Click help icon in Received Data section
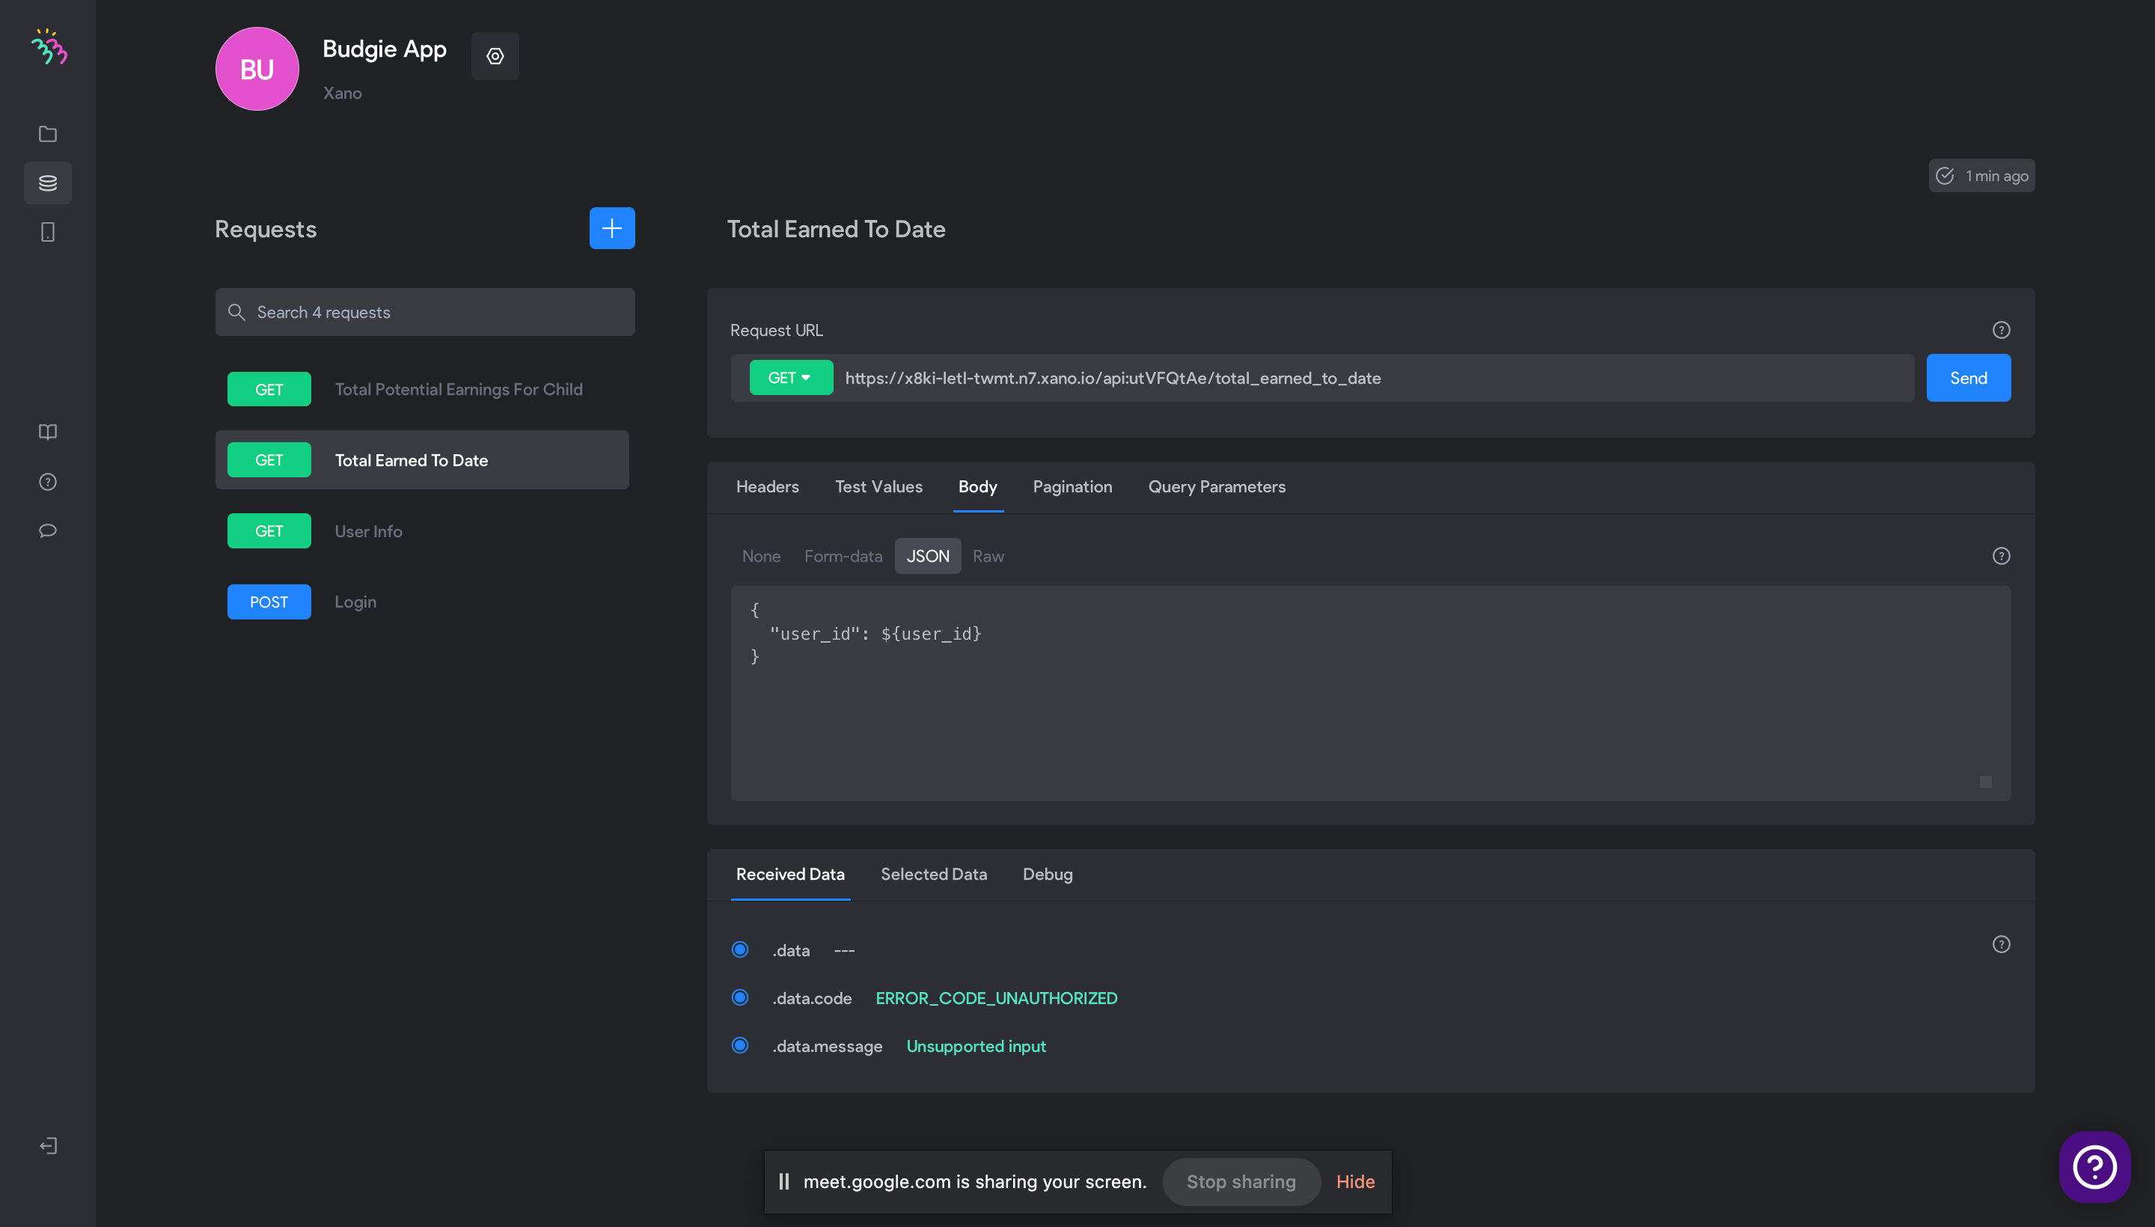The width and height of the screenshot is (2155, 1227). (x=2002, y=945)
